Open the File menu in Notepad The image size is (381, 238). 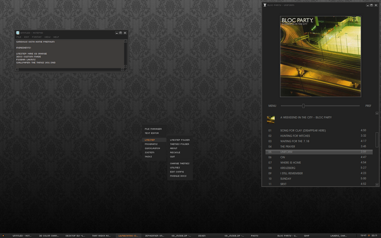coord(18,37)
